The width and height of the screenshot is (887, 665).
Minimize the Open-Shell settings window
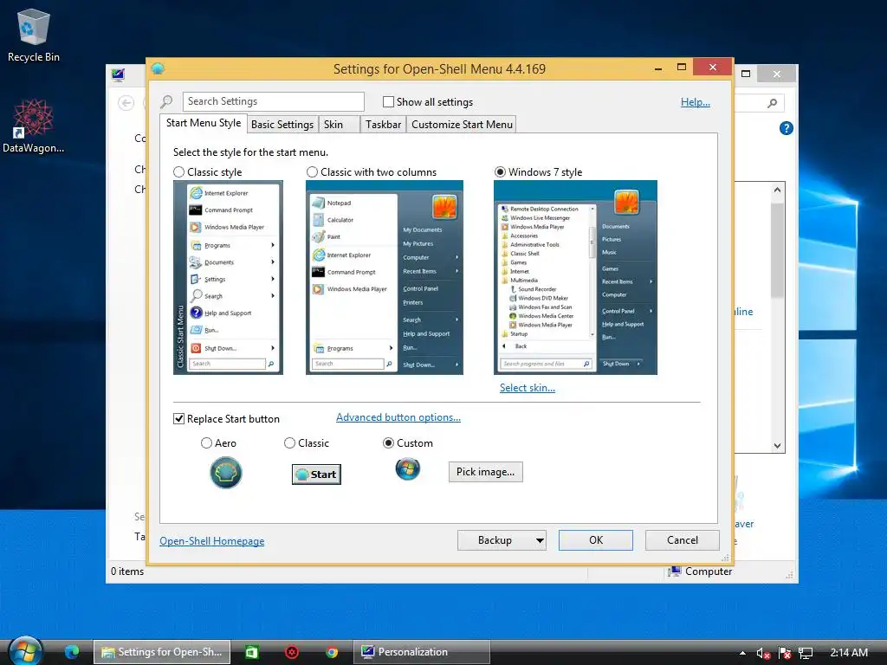[x=658, y=68]
